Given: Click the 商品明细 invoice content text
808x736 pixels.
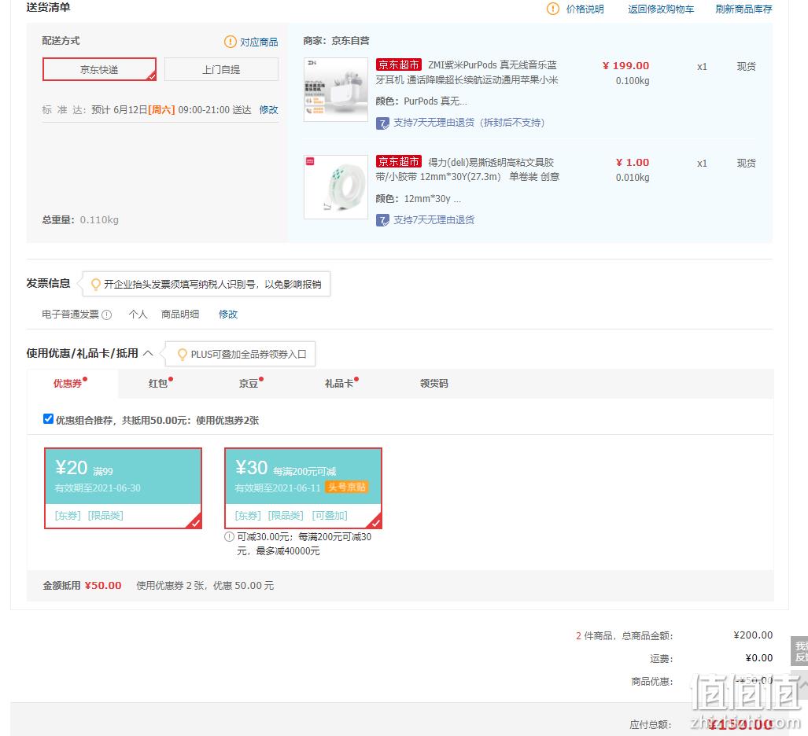Looking at the screenshot, I should tap(180, 315).
